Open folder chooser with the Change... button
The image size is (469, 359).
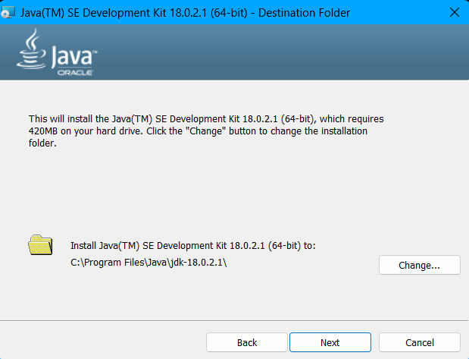click(419, 265)
